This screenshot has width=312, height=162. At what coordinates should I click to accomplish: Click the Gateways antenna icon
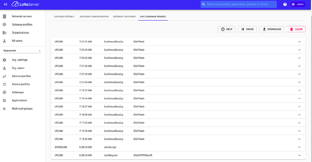(5, 92)
